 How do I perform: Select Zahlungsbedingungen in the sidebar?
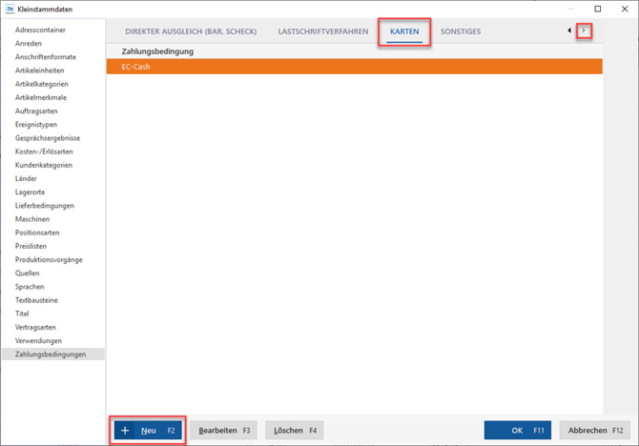[50, 354]
